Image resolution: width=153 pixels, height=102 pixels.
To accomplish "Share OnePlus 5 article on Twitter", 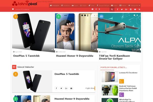I will (x=61, y=88).
